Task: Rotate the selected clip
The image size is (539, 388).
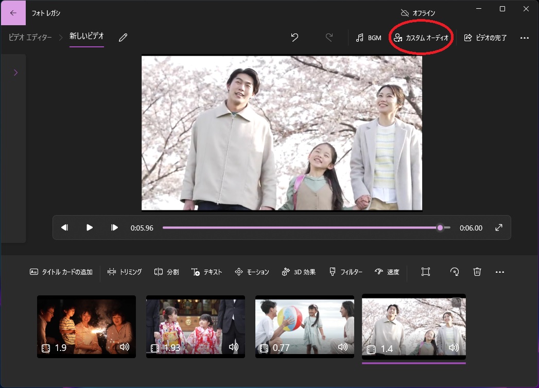Action: [454, 272]
